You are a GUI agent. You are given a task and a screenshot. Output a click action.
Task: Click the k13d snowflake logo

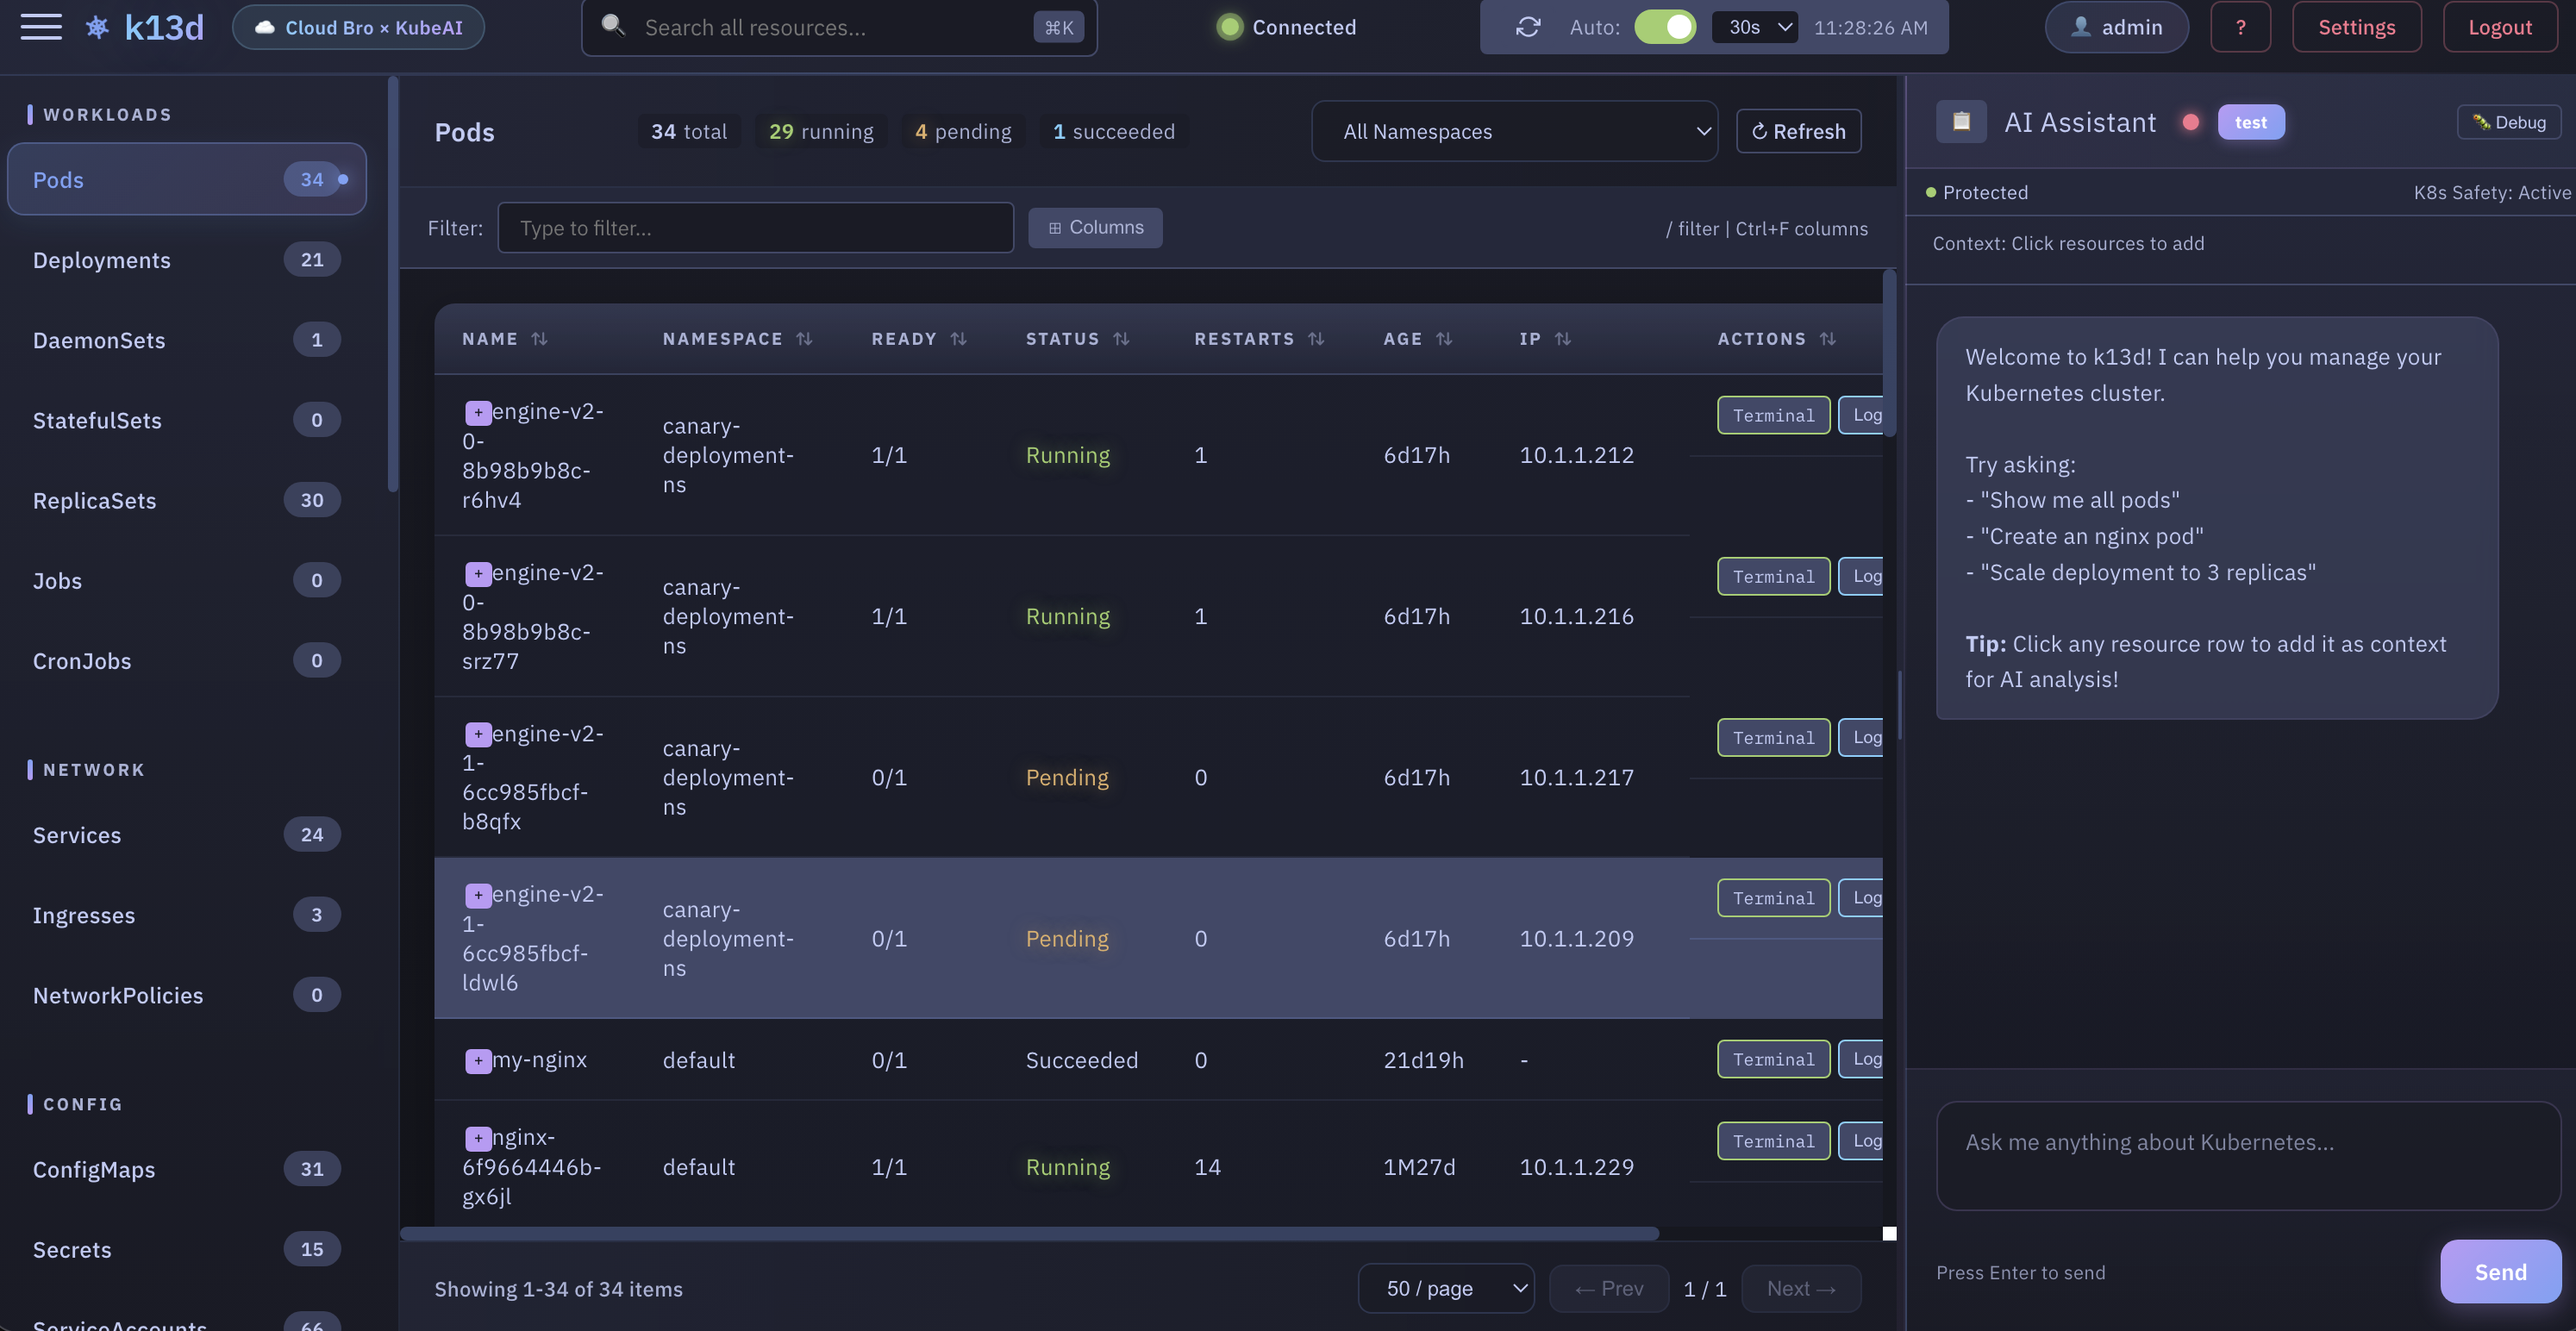(96, 27)
